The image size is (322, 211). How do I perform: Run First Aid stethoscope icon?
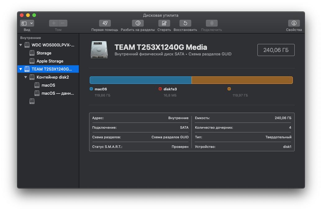click(105, 23)
